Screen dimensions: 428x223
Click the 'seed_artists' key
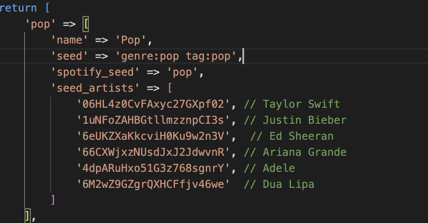(95, 88)
